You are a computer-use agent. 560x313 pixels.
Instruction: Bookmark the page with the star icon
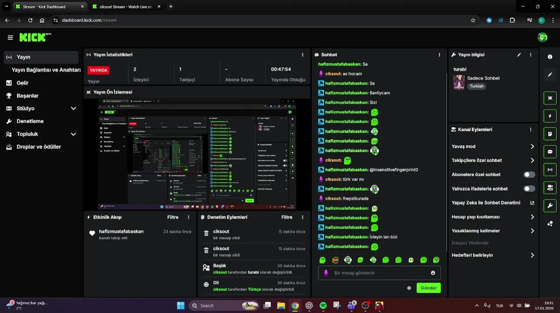pyautogui.click(x=473, y=20)
